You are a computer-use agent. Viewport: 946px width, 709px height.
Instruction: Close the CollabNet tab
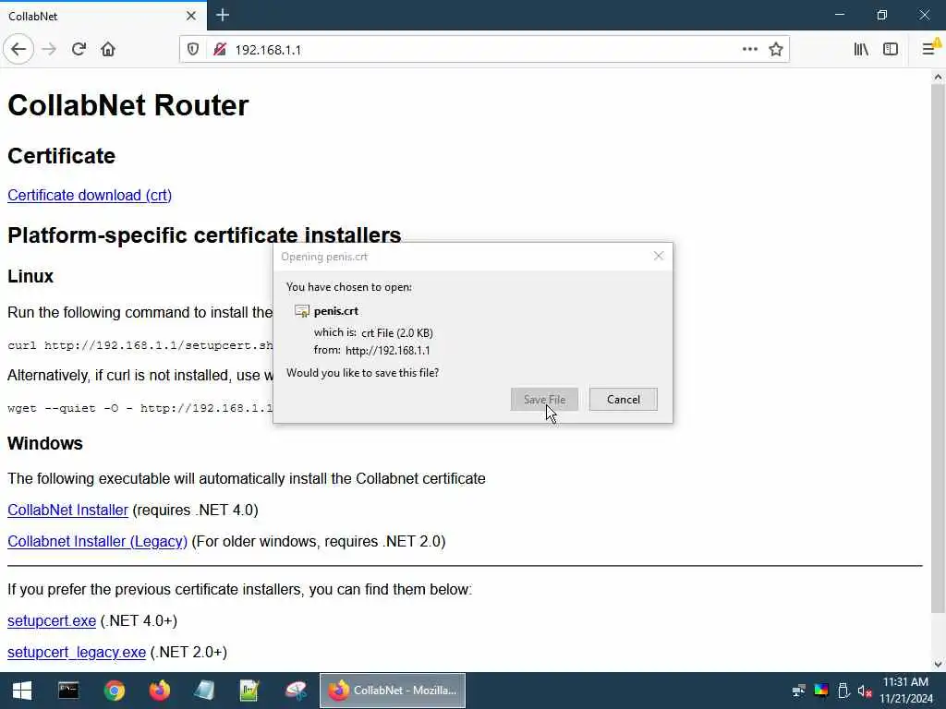pos(191,16)
